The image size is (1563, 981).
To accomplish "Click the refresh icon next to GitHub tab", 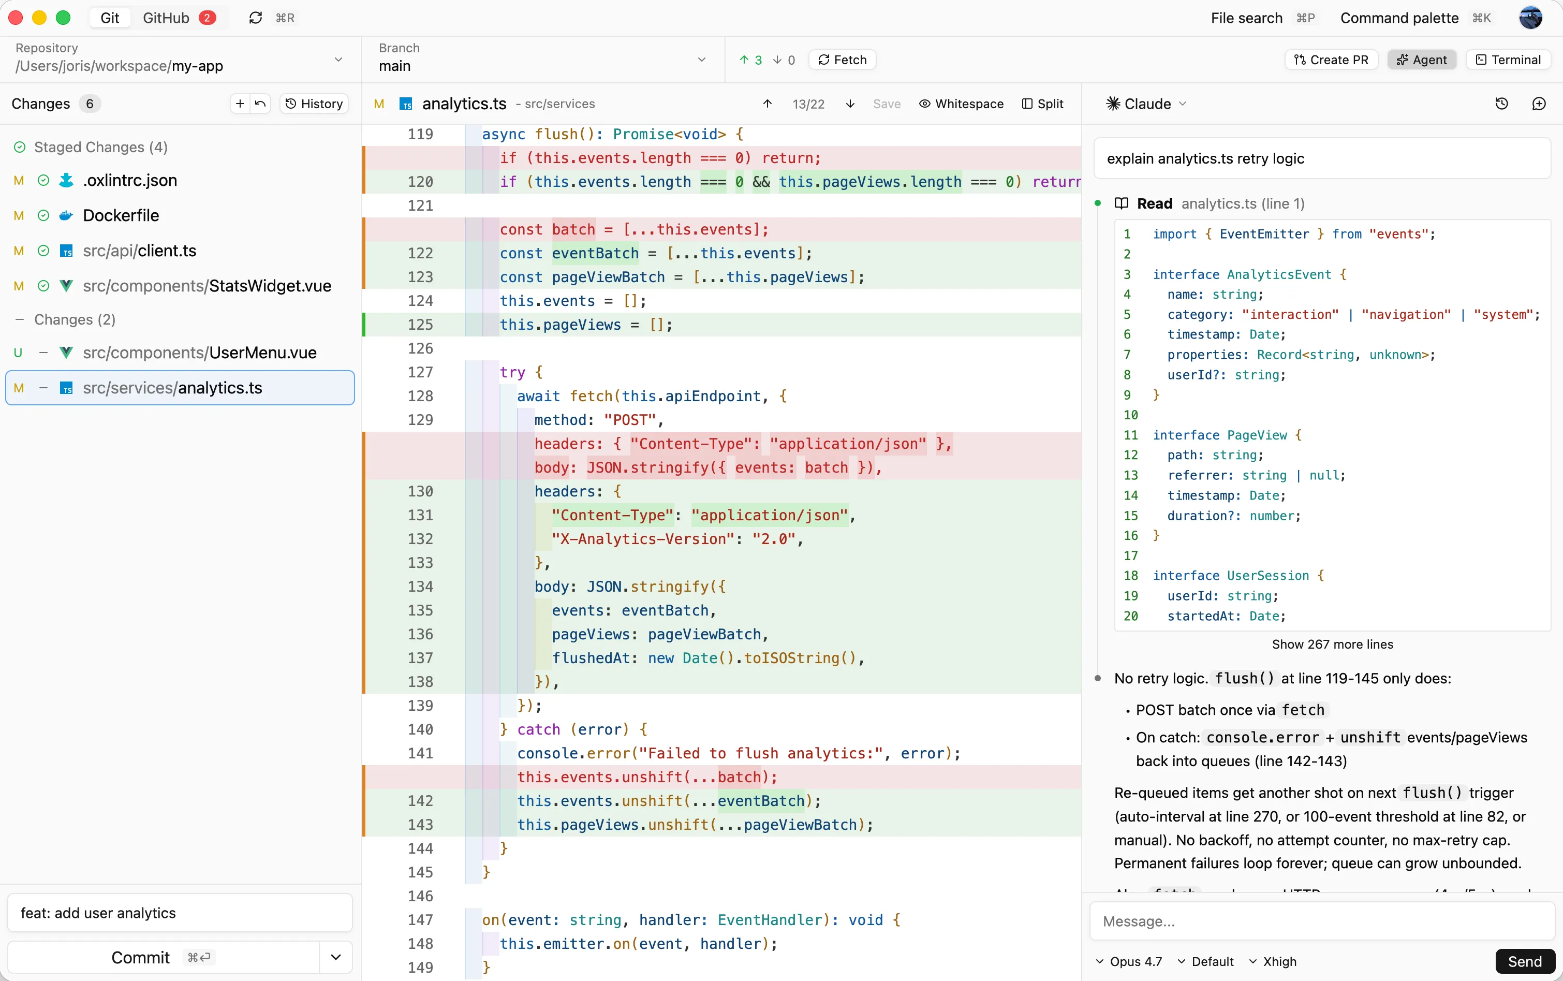I will tap(256, 18).
